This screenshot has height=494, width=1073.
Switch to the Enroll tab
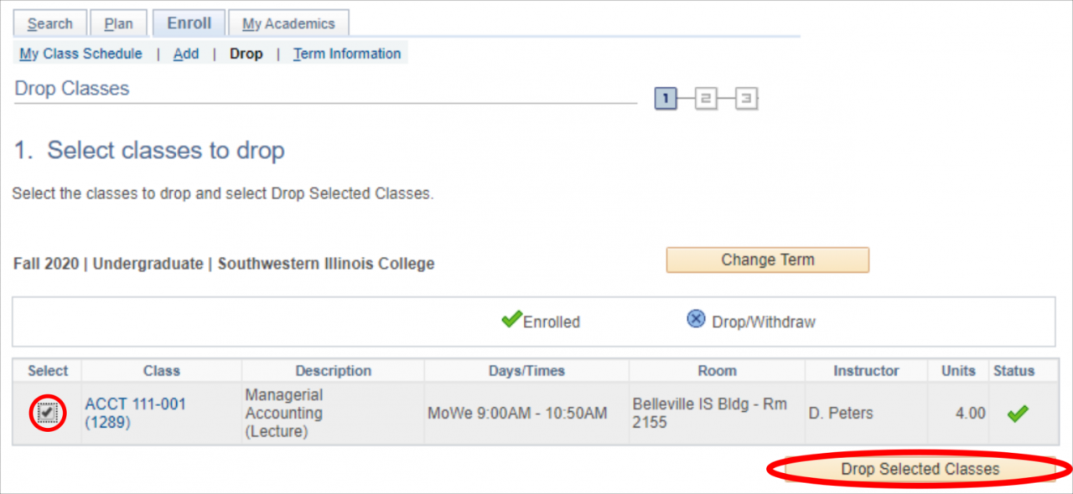tap(189, 23)
